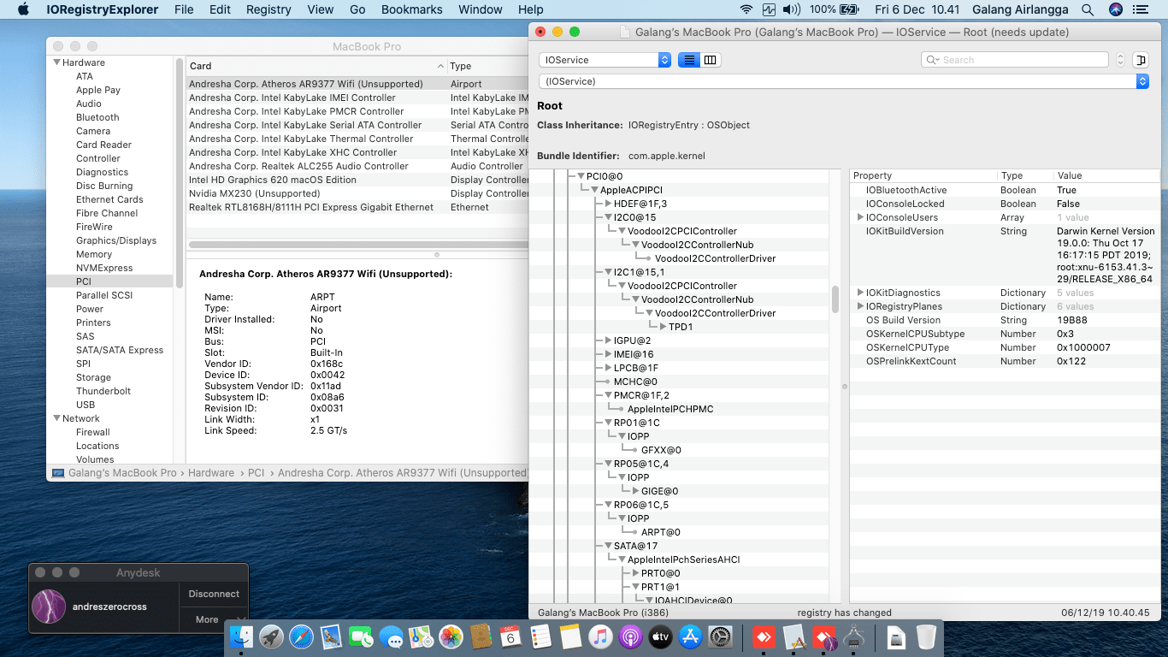1168x657 pixels.
Task: Click Disconnect in the Anydesk window
Action: click(x=214, y=594)
